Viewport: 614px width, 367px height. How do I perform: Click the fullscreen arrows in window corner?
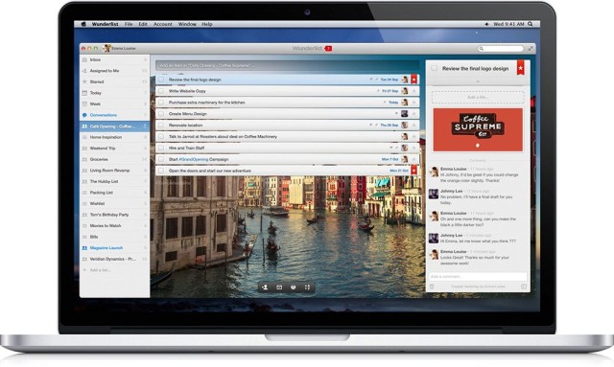pos(531,49)
